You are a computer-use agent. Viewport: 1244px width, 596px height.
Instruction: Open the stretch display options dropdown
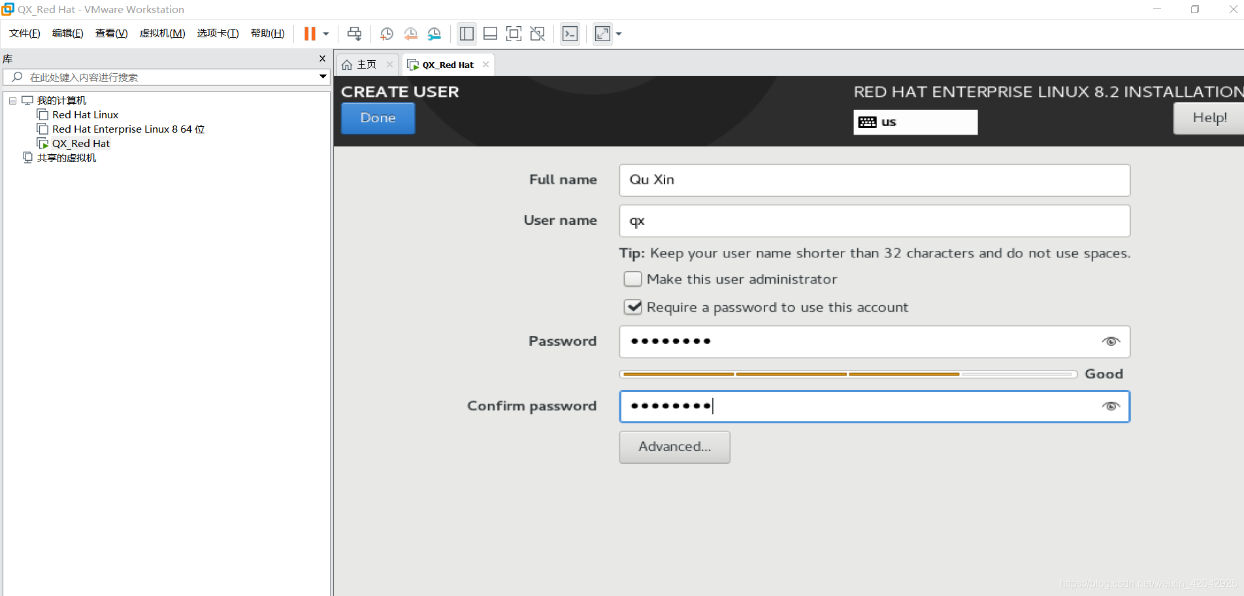tap(619, 34)
